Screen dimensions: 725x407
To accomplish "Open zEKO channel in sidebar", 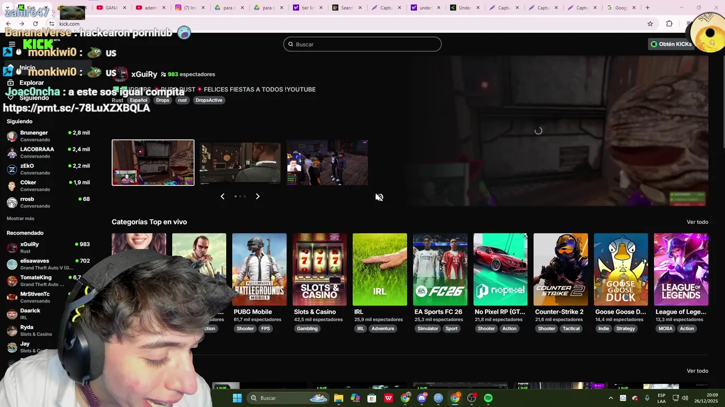I will click(x=48, y=169).
